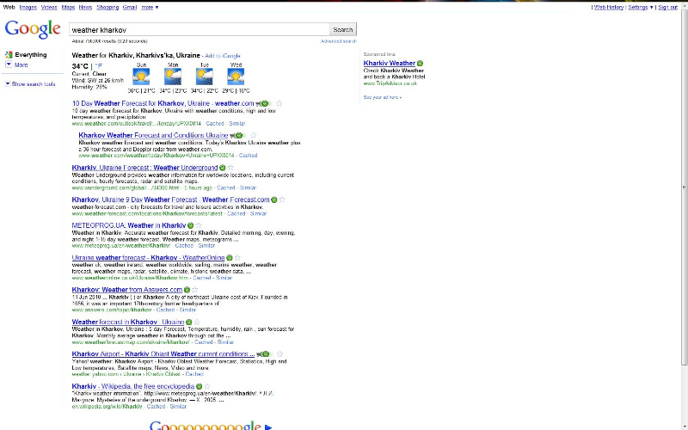Expand 'Show search tools' in the sidebar
The width and height of the screenshot is (688, 430).
(33, 84)
